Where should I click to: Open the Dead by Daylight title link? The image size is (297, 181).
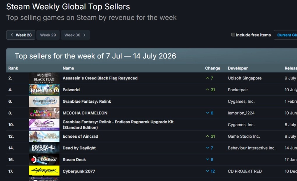pos(79,148)
